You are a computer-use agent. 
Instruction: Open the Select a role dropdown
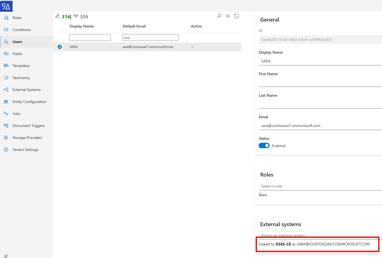[319, 186]
